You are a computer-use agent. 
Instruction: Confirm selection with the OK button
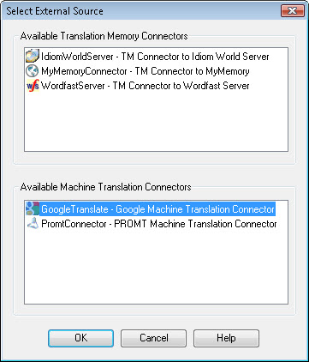pos(80,338)
